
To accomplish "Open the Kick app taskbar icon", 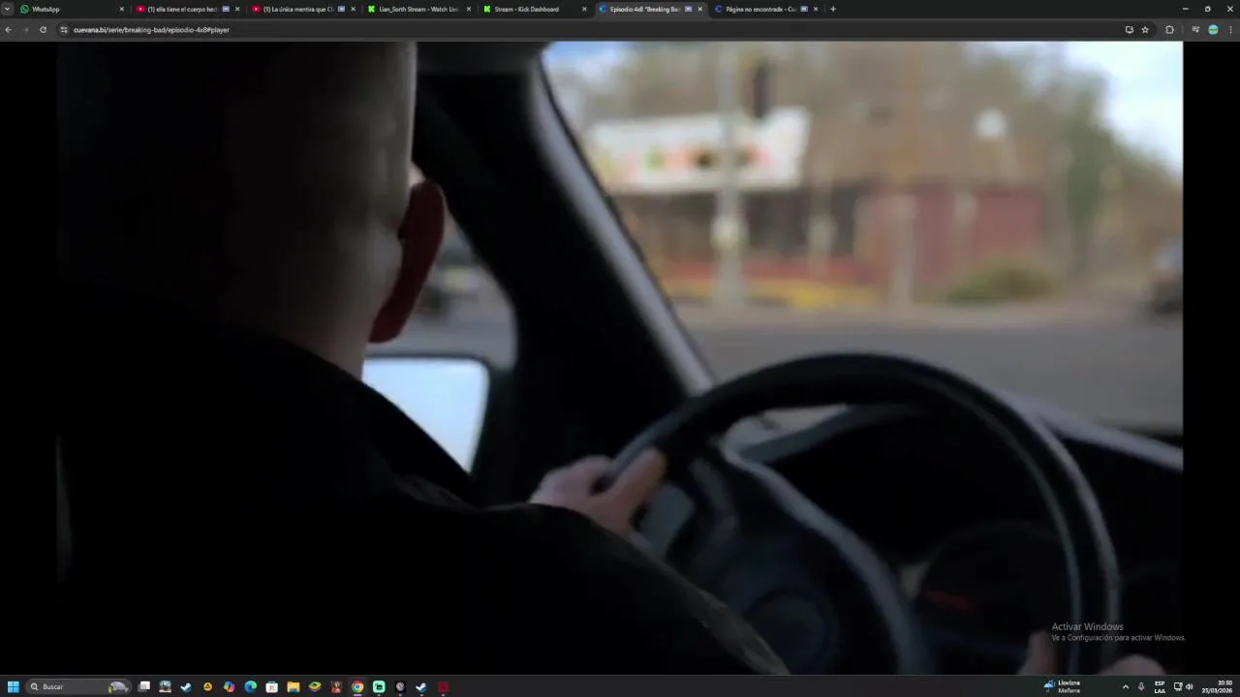I will click(x=379, y=686).
